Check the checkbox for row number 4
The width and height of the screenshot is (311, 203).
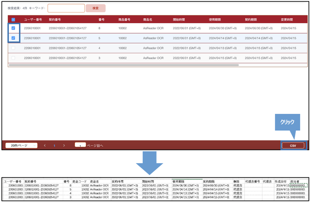(14, 48)
